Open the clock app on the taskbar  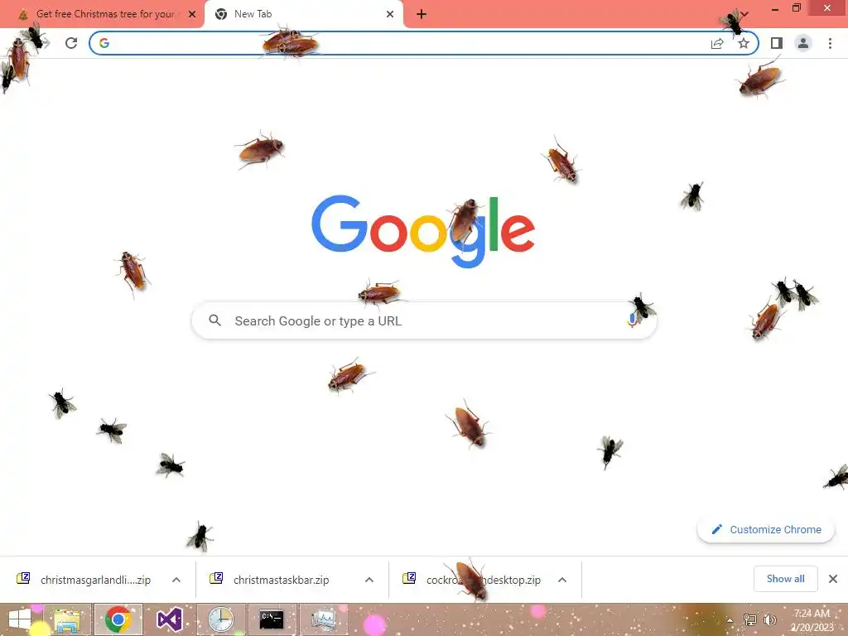pyautogui.click(x=220, y=619)
